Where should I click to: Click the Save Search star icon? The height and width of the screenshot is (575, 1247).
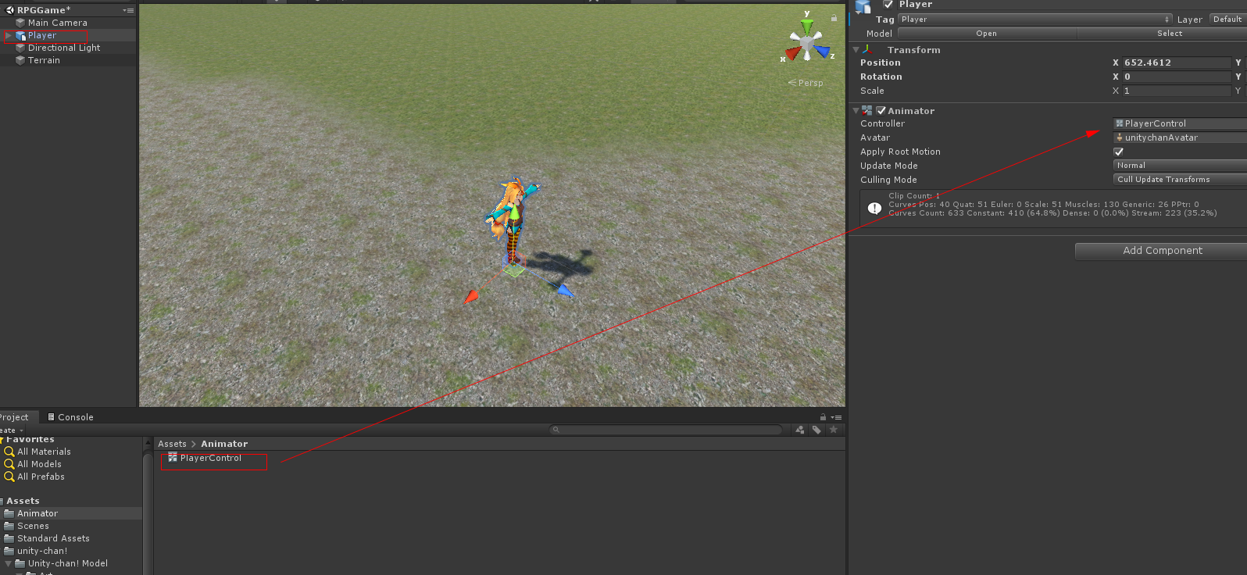[834, 430]
